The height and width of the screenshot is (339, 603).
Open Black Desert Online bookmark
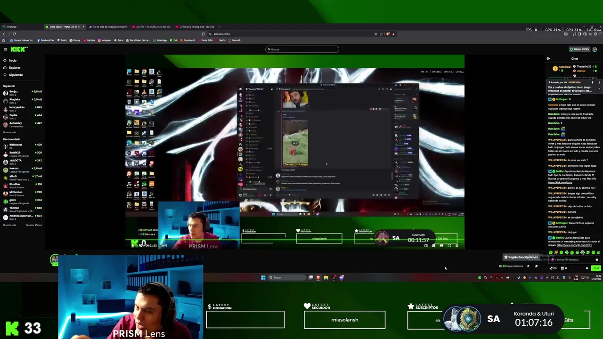point(138,40)
